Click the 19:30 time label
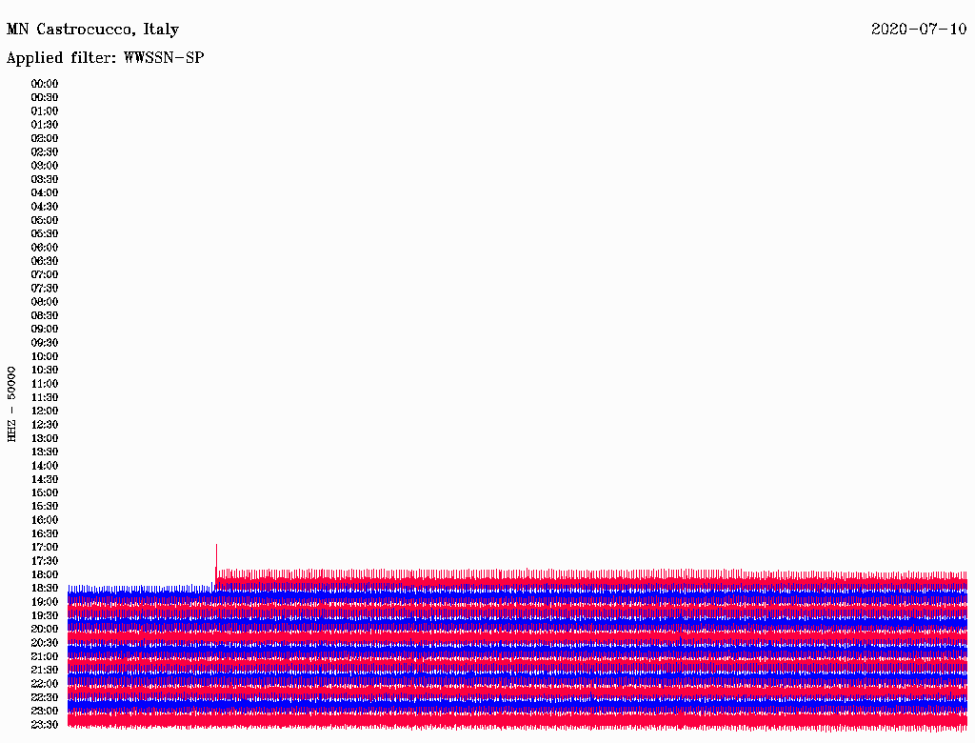 pyautogui.click(x=45, y=616)
